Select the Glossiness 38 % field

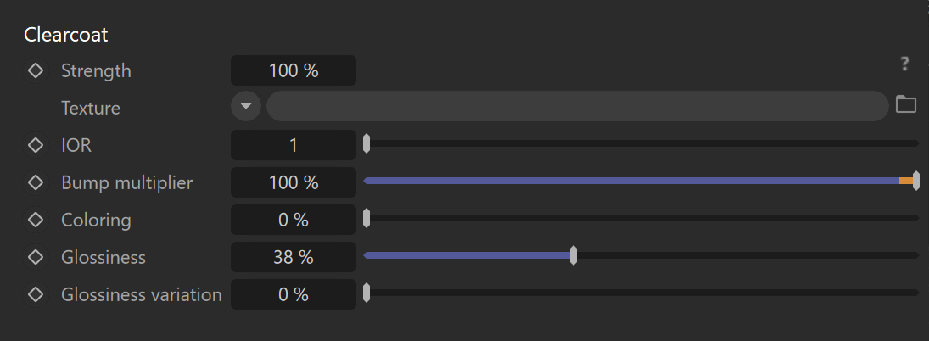294,257
